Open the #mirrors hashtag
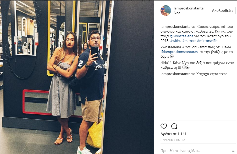Screen dimensions: 237x154 [189, 41]
